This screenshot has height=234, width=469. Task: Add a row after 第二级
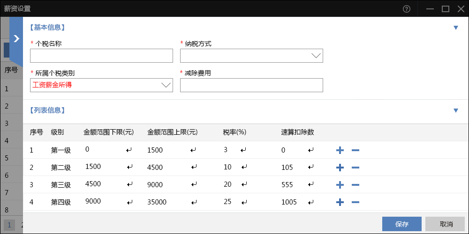coord(340,168)
